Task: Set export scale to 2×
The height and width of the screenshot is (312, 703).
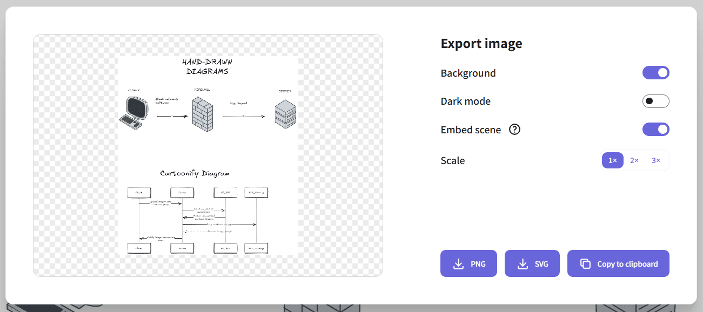Action: (x=634, y=160)
